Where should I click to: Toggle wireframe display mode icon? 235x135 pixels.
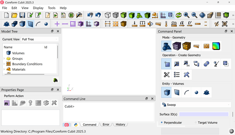pyautogui.click(x=108, y=15)
